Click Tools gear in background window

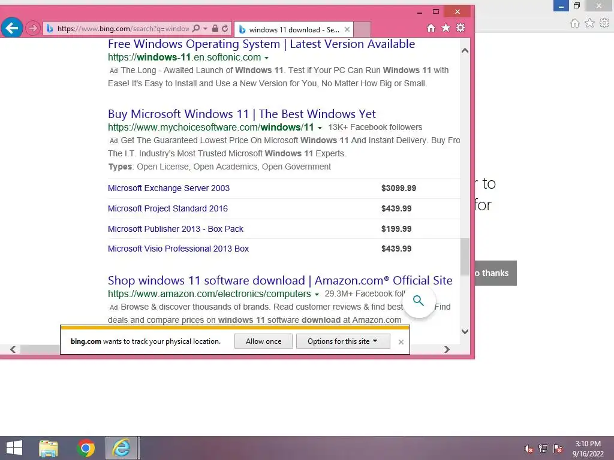(x=604, y=23)
